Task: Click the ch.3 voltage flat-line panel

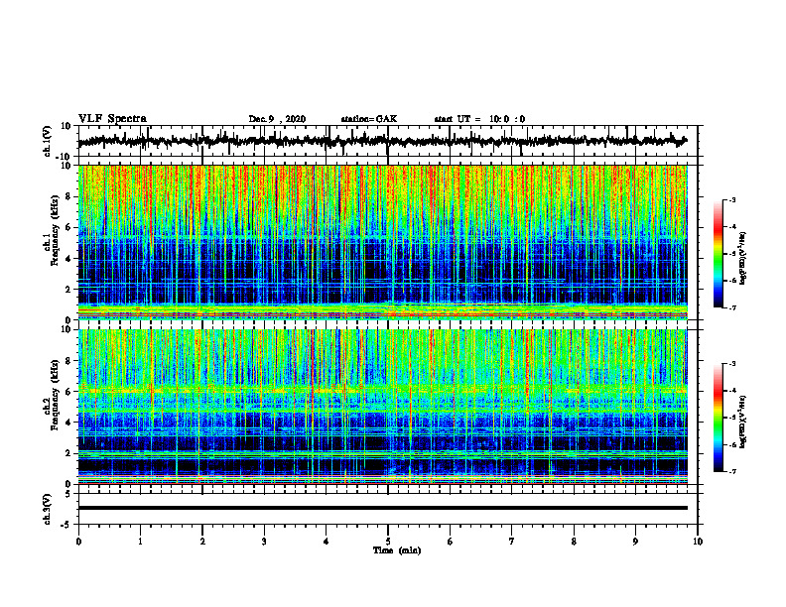Action: (387, 509)
